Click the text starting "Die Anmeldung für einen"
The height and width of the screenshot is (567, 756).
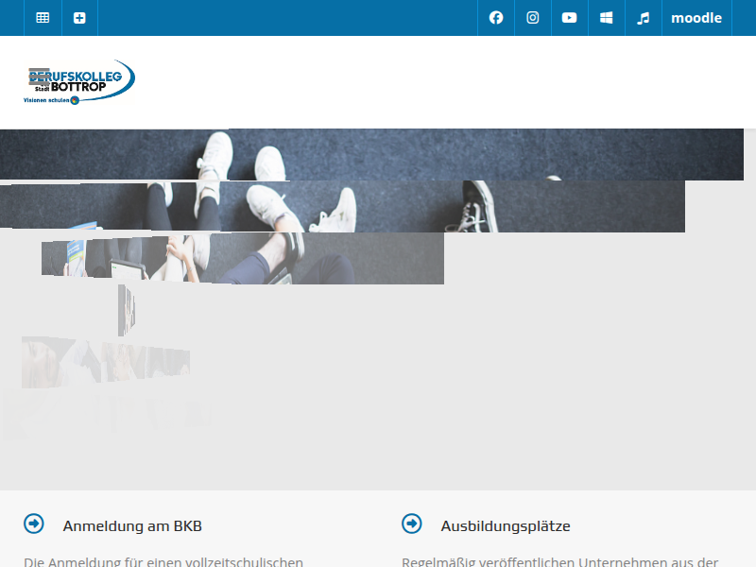(x=163, y=561)
